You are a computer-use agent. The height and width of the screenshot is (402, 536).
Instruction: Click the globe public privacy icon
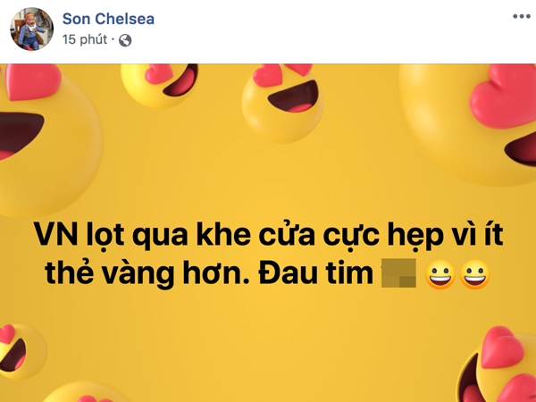point(125,41)
